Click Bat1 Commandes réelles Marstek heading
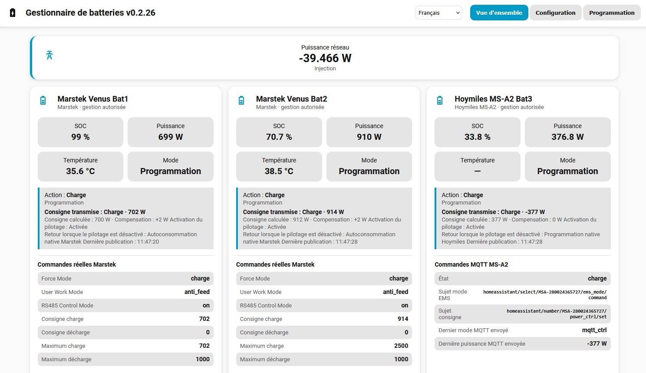This screenshot has height=373, width=646. [x=77, y=264]
